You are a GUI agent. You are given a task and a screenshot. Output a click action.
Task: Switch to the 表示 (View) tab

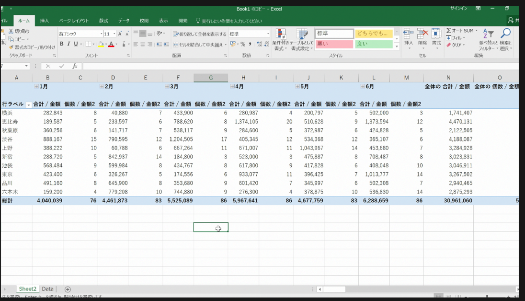163,21
